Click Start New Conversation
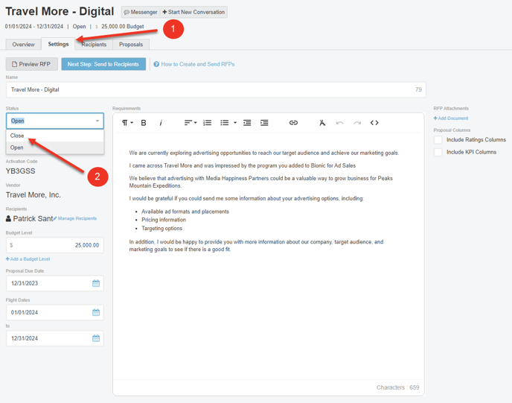 coord(193,12)
